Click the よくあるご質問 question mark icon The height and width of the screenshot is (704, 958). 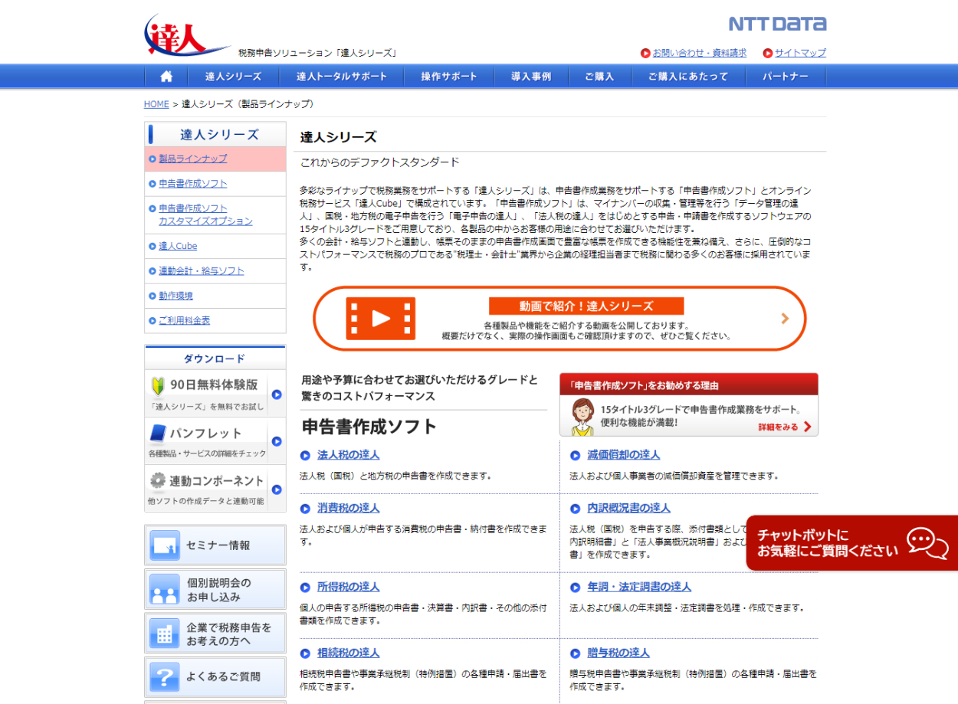[x=165, y=676]
